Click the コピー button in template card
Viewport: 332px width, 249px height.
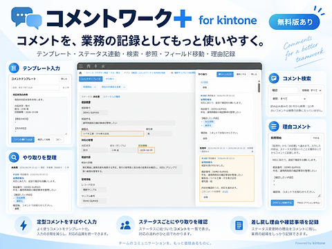click(x=59, y=140)
